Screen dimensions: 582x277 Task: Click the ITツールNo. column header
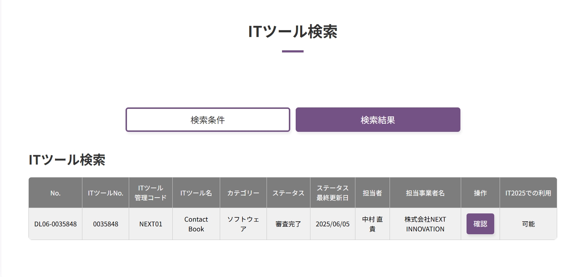pos(106,193)
